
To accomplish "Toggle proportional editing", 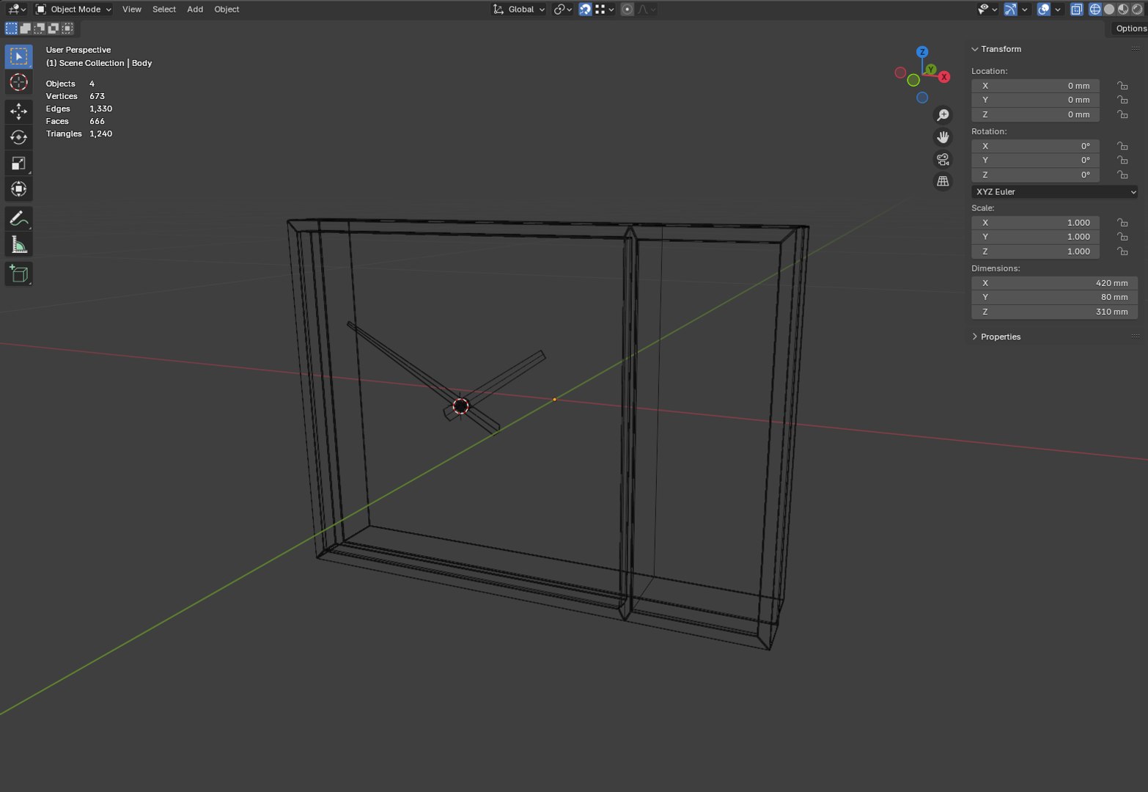I will pyautogui.click(x=627, y=10).
